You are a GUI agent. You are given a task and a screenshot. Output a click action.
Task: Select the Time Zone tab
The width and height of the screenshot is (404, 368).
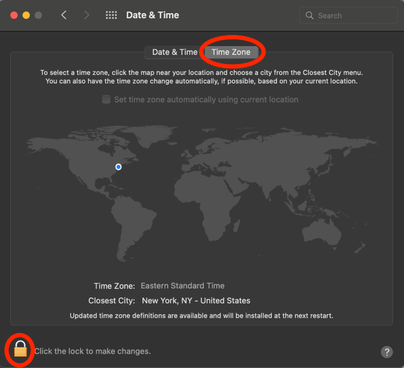coord(231,52)
